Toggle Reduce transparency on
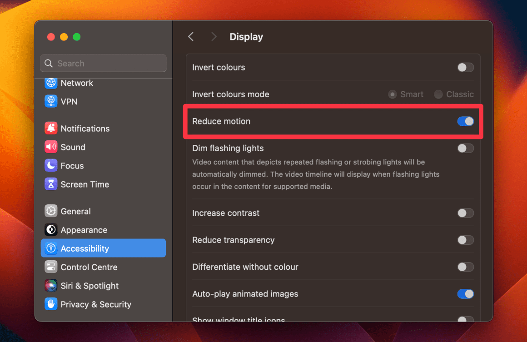The height and width of the screenshot is (342, 527). [465, 240]
